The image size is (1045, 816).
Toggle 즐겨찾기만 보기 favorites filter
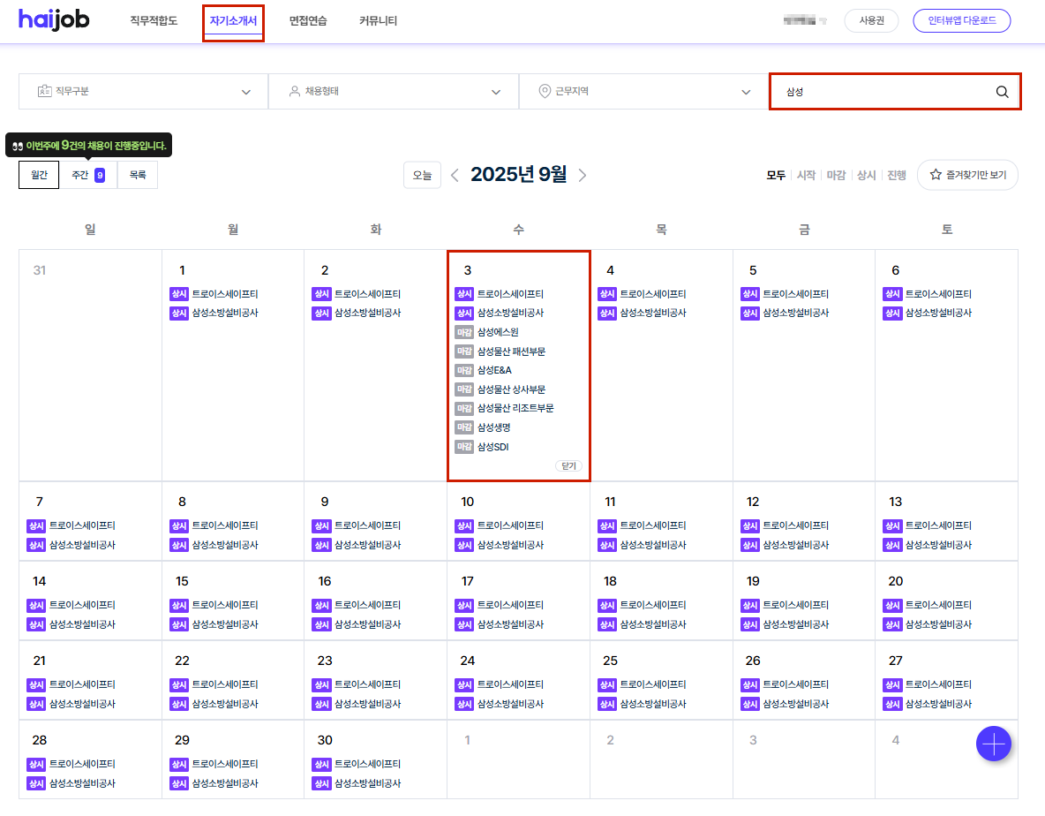(x=967, y=175)
